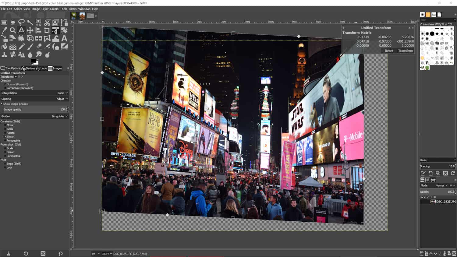This screenshot has height=257, width=457.
Task: Select the Measure compass tool
Action: click(21, 30)
